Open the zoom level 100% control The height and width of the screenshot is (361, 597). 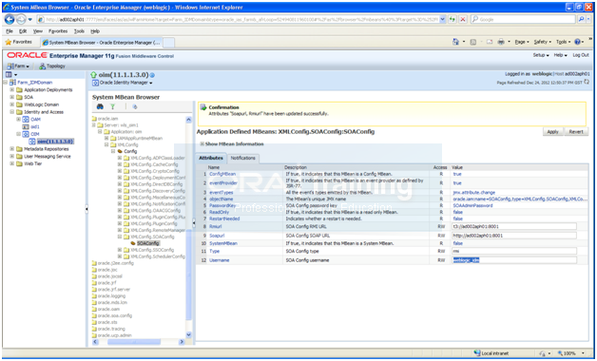coord(570,353)
